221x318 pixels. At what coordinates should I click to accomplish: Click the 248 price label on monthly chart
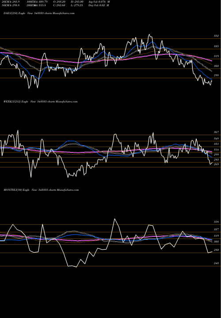[x=216, y=263]
